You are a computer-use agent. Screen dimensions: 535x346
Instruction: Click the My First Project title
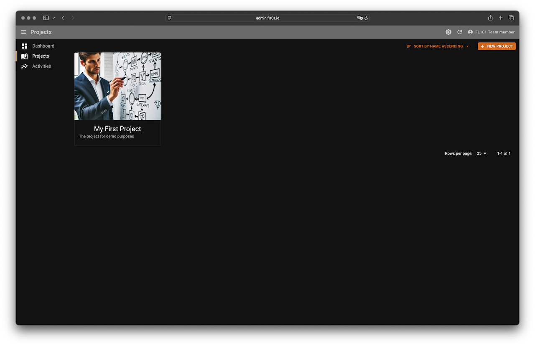[x=117, y=129]
